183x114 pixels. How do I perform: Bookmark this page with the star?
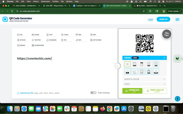[144, 11]
